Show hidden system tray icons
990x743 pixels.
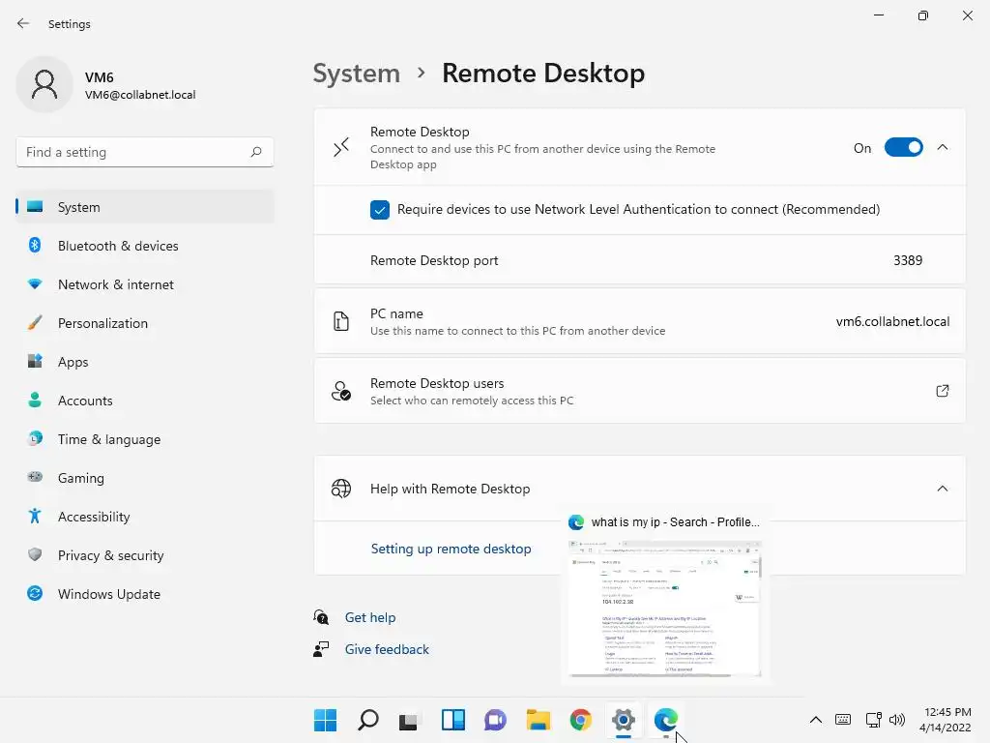pyautogui.click(x=816, y=720)
